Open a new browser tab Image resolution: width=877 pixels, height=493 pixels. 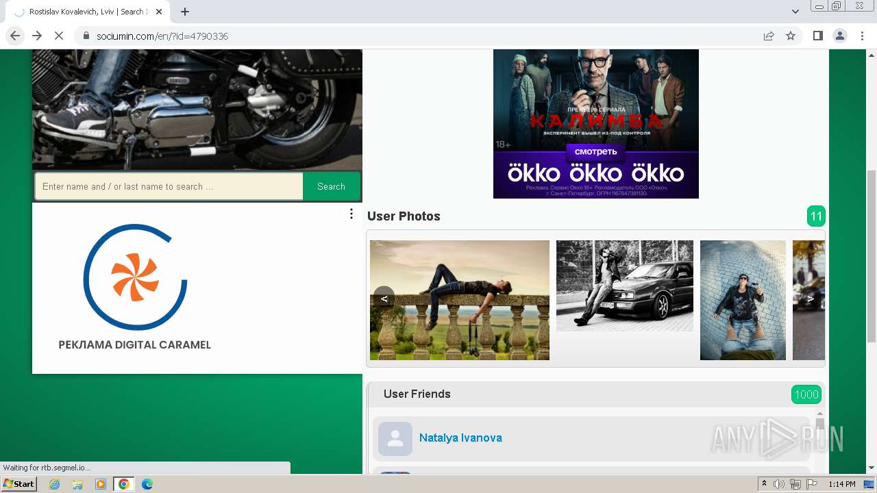185,12
